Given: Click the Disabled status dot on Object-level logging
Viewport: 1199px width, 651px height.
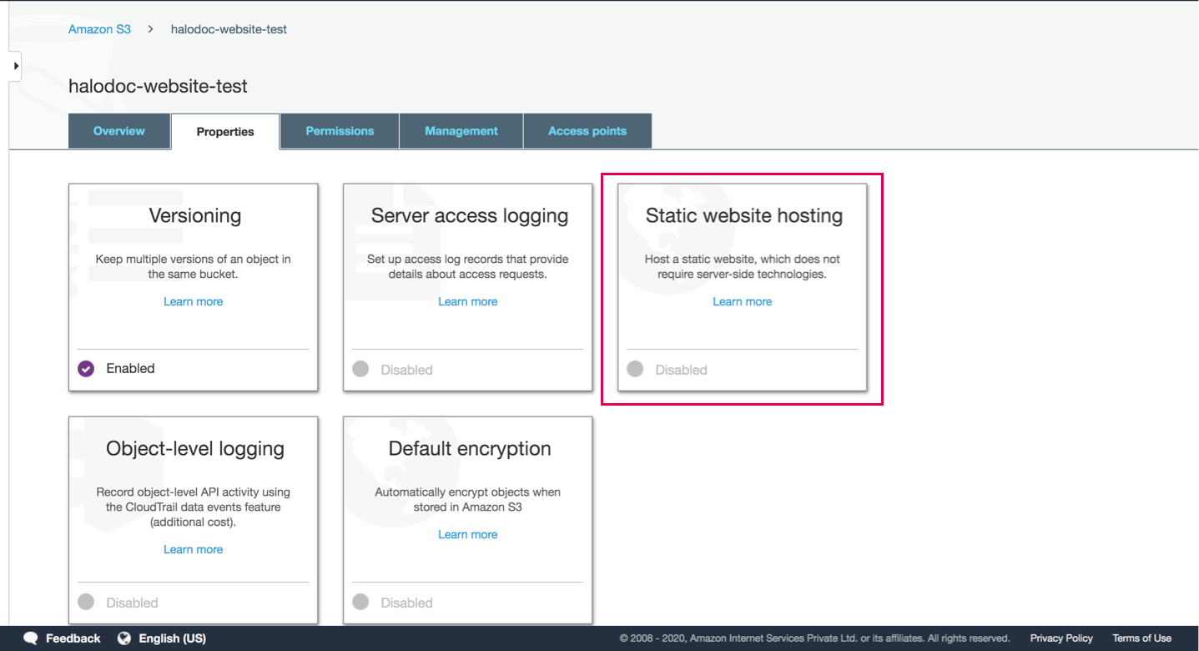Looking at the screenshot, I should click(x=86, y=602).
